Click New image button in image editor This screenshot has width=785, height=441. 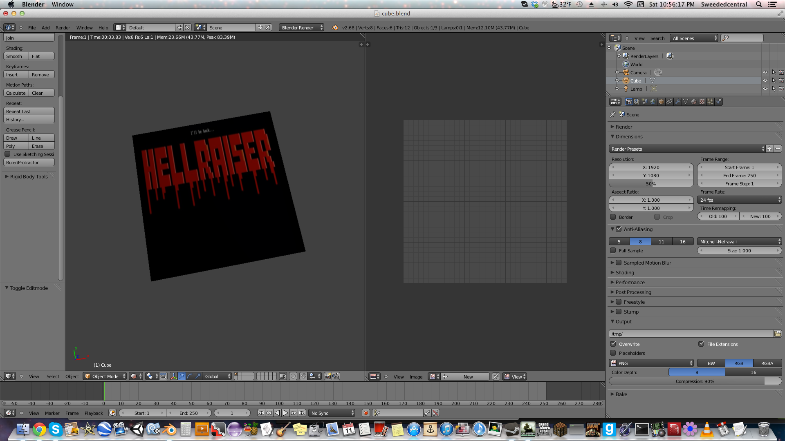click(x=468, y=376)
